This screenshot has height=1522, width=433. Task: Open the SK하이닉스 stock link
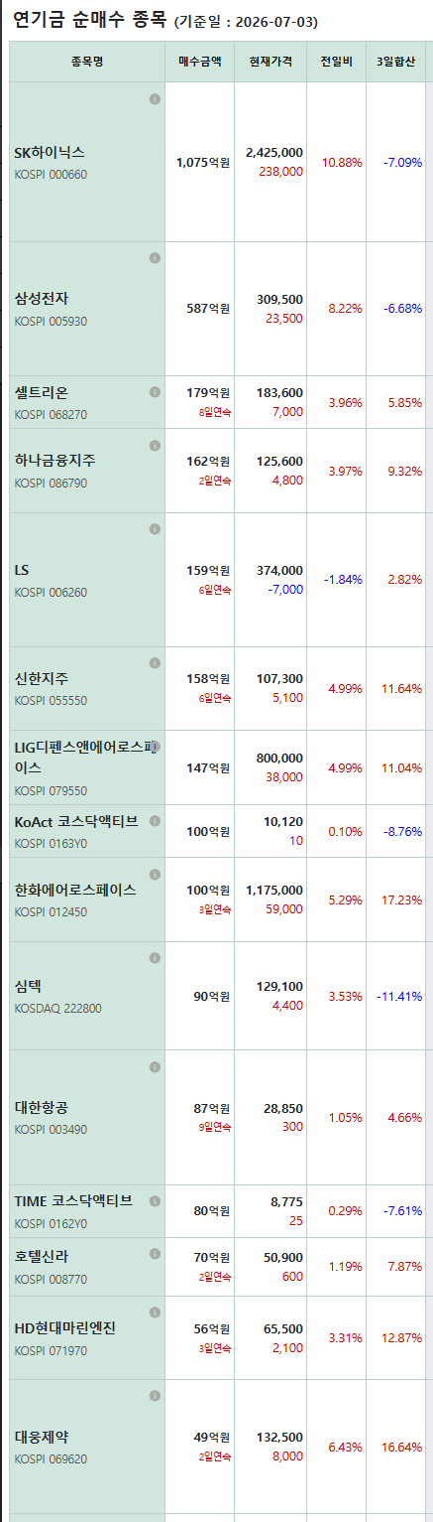50,153
